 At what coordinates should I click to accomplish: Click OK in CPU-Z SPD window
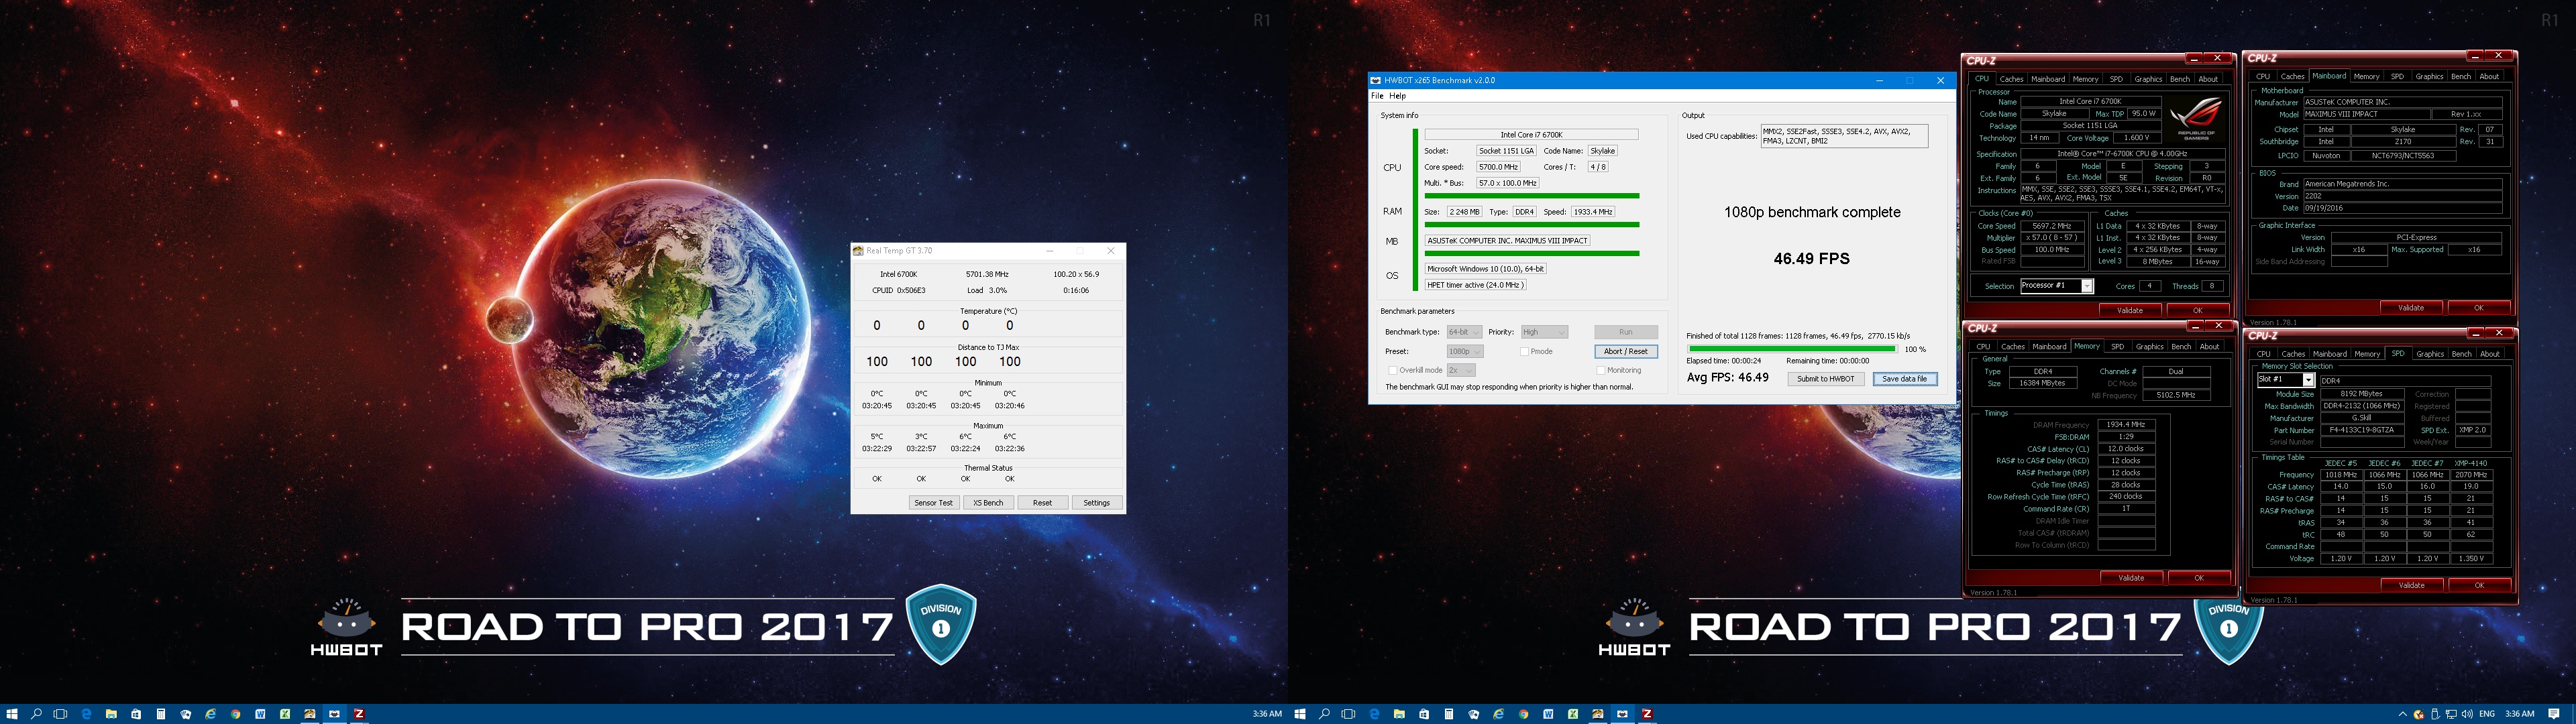(x=2480, y=585)
